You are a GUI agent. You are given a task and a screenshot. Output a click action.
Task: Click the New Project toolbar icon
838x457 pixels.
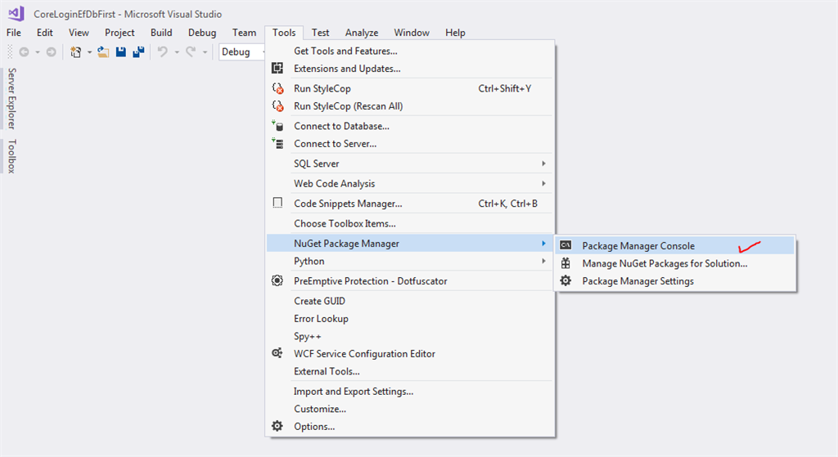76,52
